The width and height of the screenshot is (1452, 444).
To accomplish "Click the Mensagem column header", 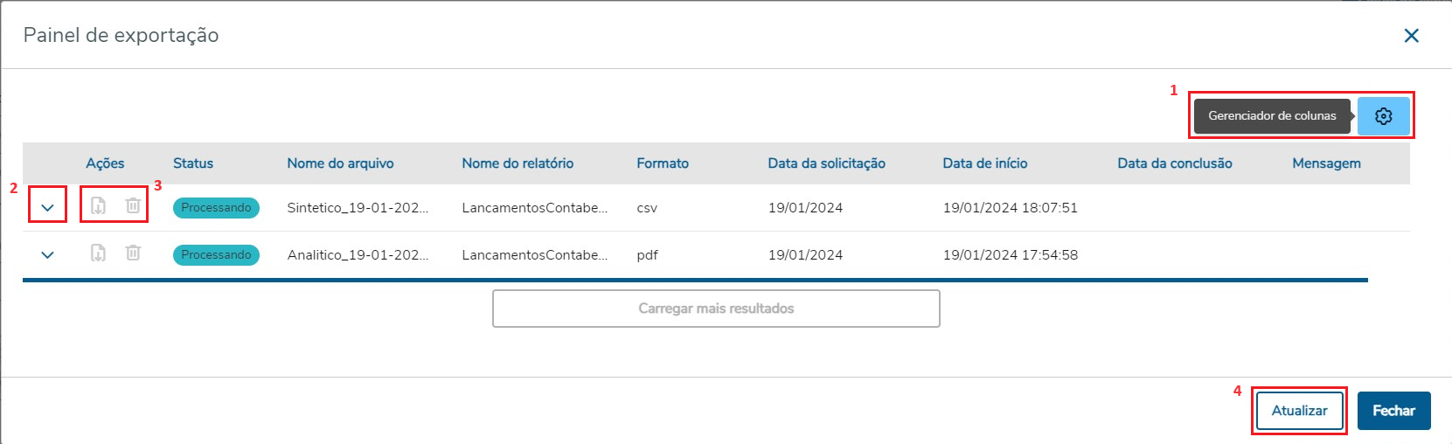I will click(1326, 163).
